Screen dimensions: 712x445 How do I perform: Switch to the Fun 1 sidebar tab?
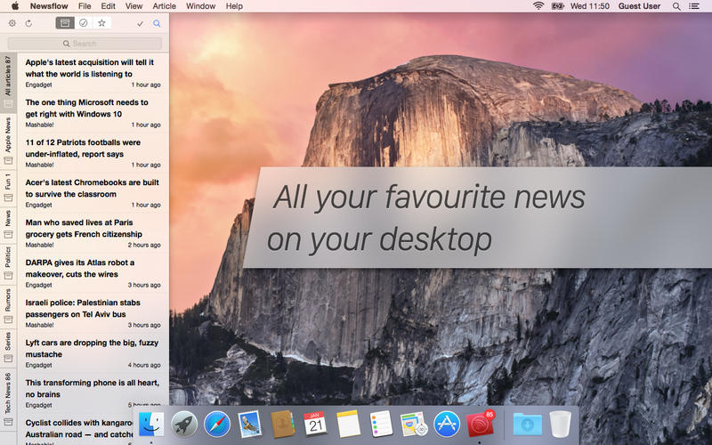(x=8, y=188)
